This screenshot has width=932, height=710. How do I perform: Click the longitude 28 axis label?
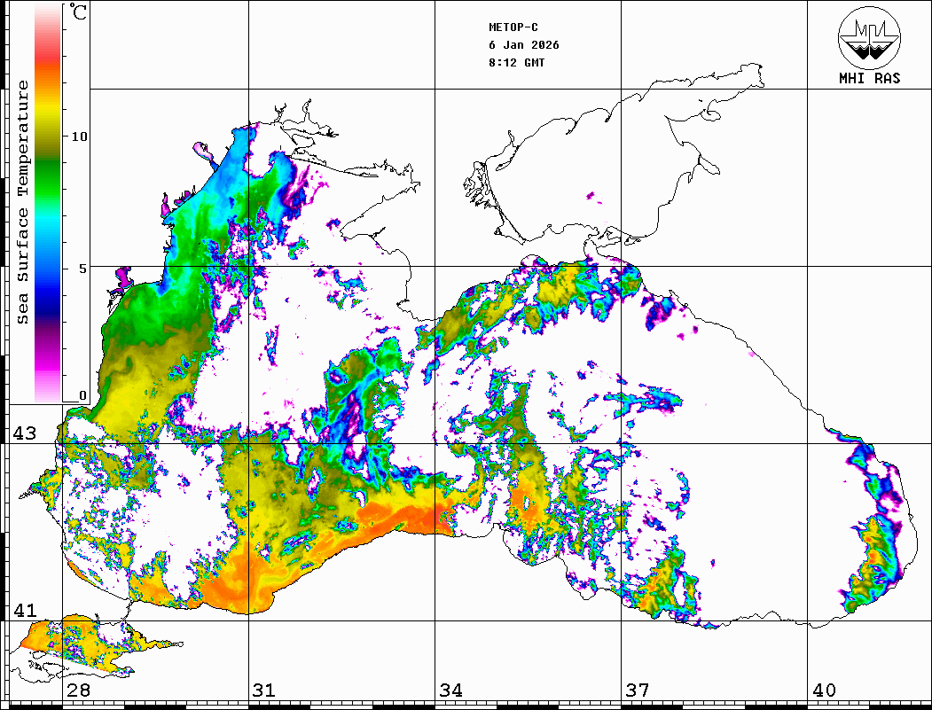pos(78,690)
